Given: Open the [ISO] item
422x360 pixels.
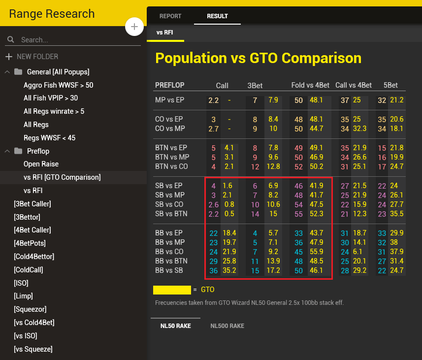Looking at the screenshot, I should click(x=21, y=283).
